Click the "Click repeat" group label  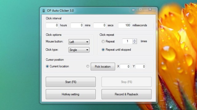point(107,35)
